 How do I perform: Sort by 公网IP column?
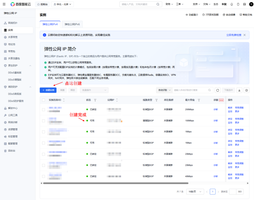click(117, 100)
